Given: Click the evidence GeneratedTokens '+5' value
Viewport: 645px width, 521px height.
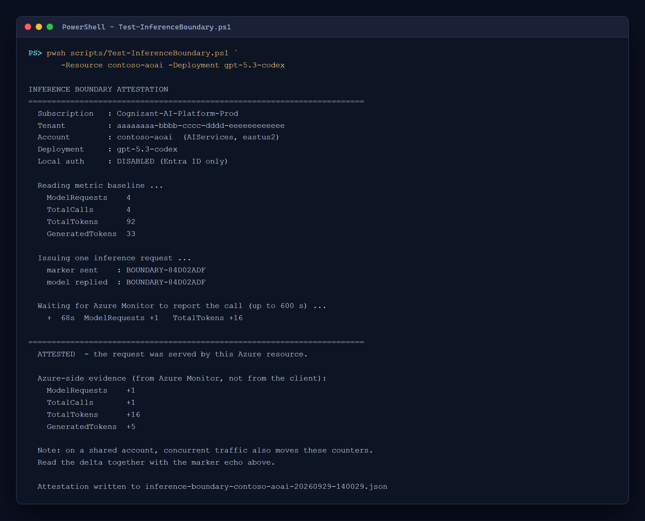Looking at the screenshot, I should pyautogui.click(x=131, y=427).
